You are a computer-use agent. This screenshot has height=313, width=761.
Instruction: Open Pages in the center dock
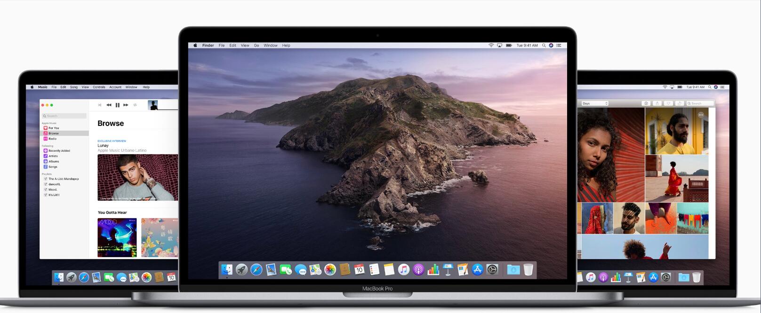463,270
